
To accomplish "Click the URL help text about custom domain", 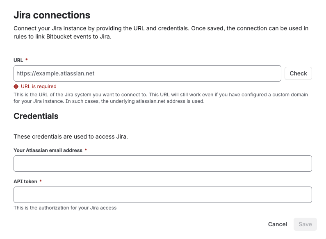I will [161, 98].
